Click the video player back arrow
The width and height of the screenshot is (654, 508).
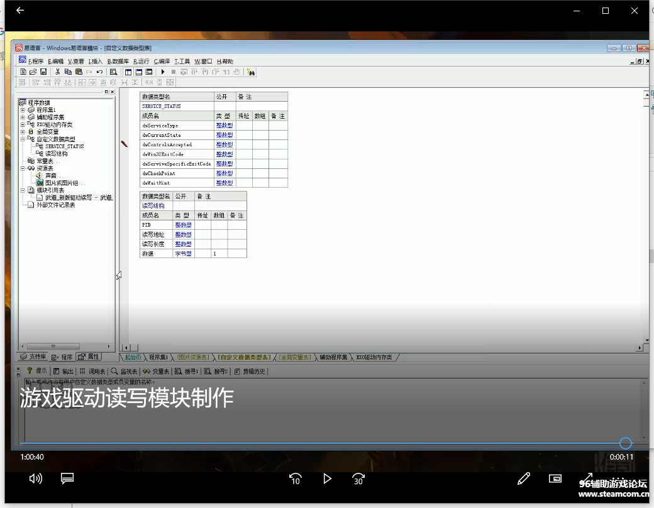tap(20, 11)
